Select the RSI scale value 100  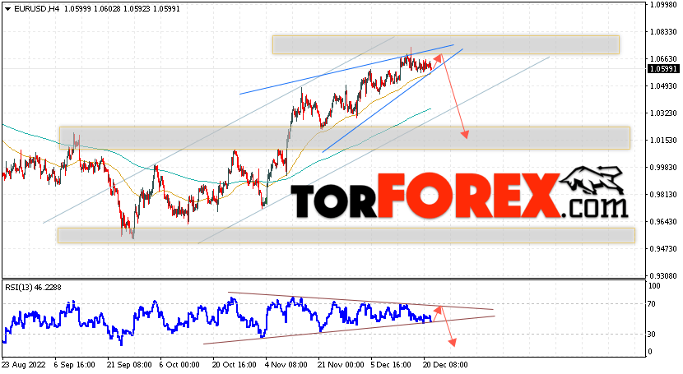[x=654, y=286]
